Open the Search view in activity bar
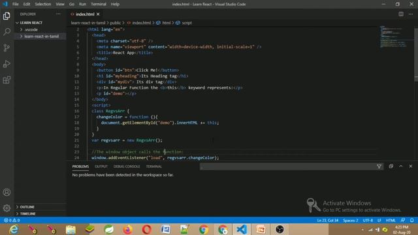 7,32
